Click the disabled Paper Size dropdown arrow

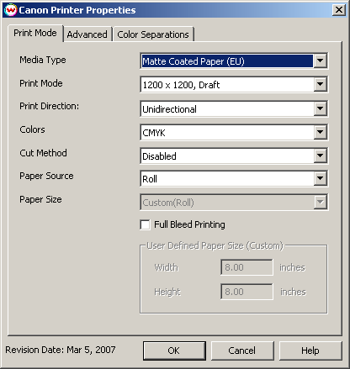point(320,202)
